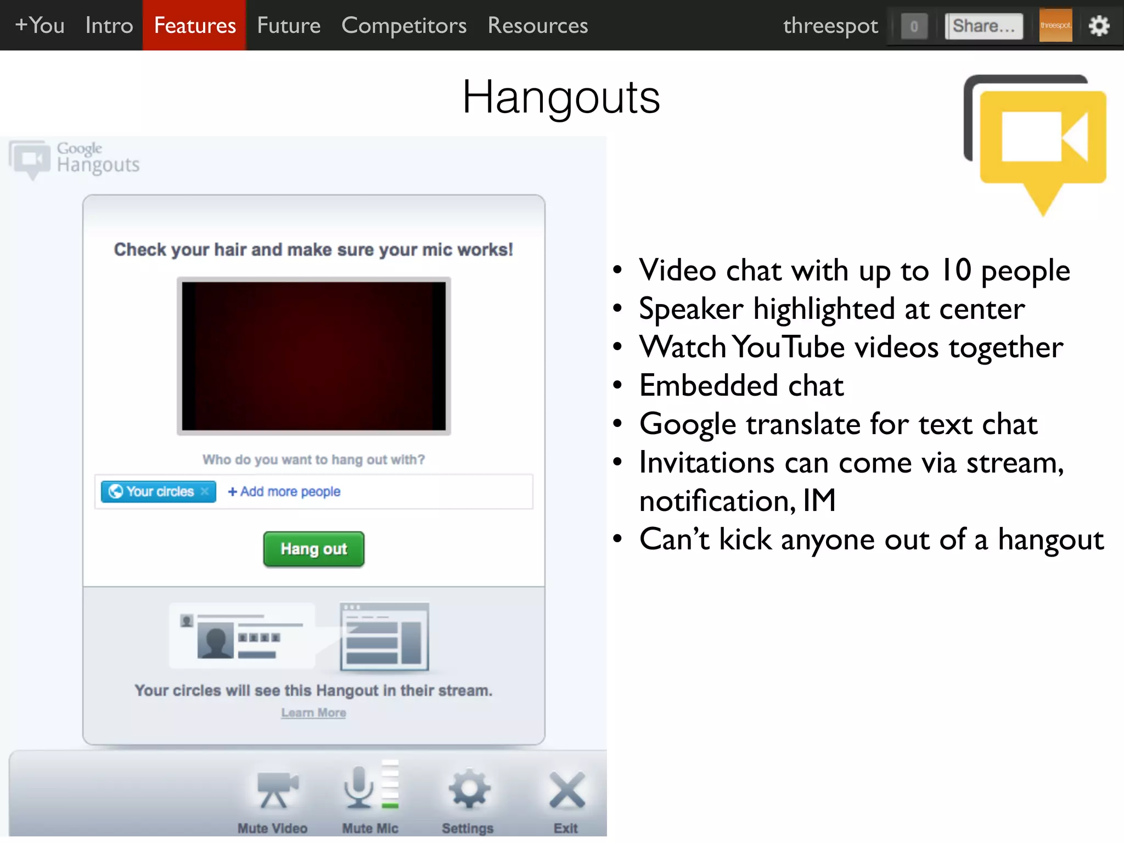Screen dimensions: 1124x843
Task: Click 'Google translate for text chat'
Action: [838, 424]
